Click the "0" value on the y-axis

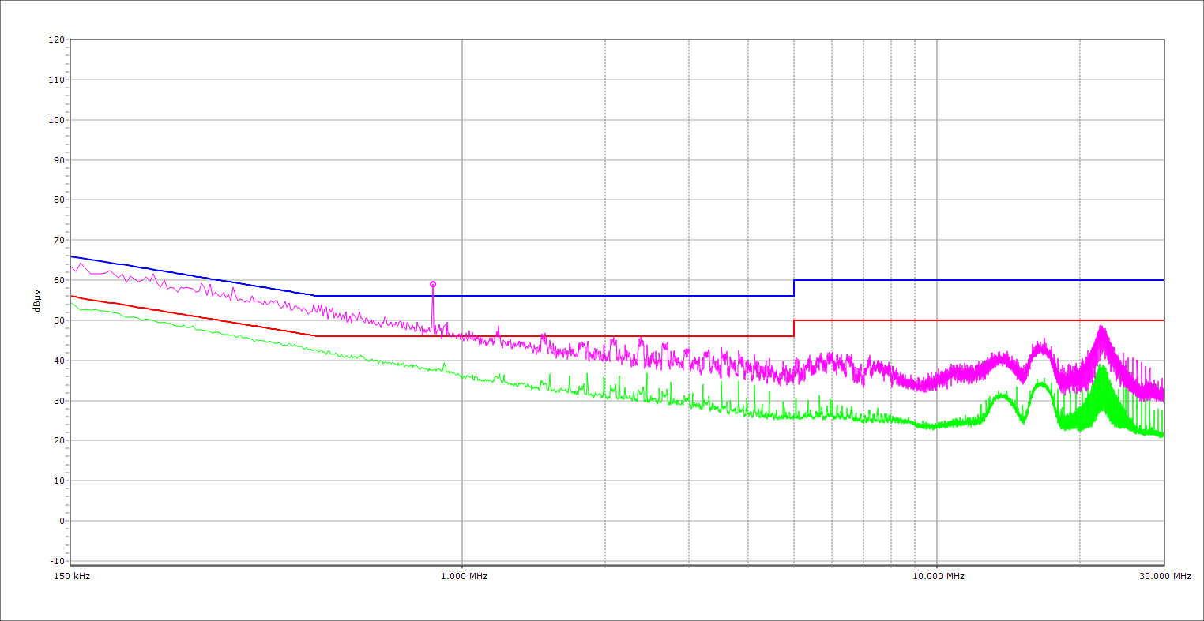[x=61, y=521]
